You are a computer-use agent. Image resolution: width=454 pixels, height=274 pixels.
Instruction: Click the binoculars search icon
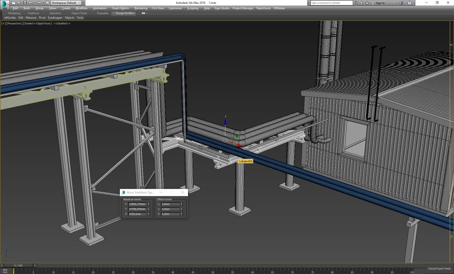click(x=356, y=3)
